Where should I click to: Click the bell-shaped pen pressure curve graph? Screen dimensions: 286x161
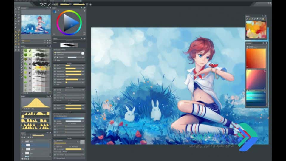click(x=36, y=103)
